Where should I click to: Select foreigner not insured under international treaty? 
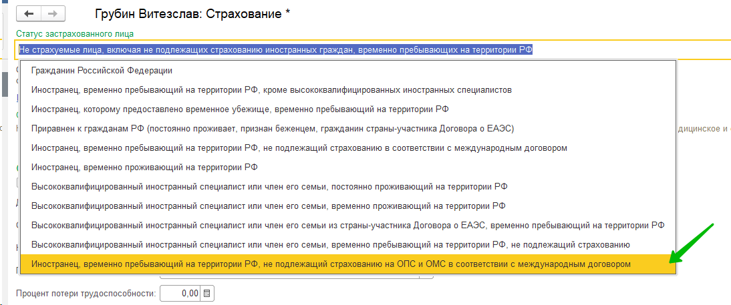coord(299,147)
